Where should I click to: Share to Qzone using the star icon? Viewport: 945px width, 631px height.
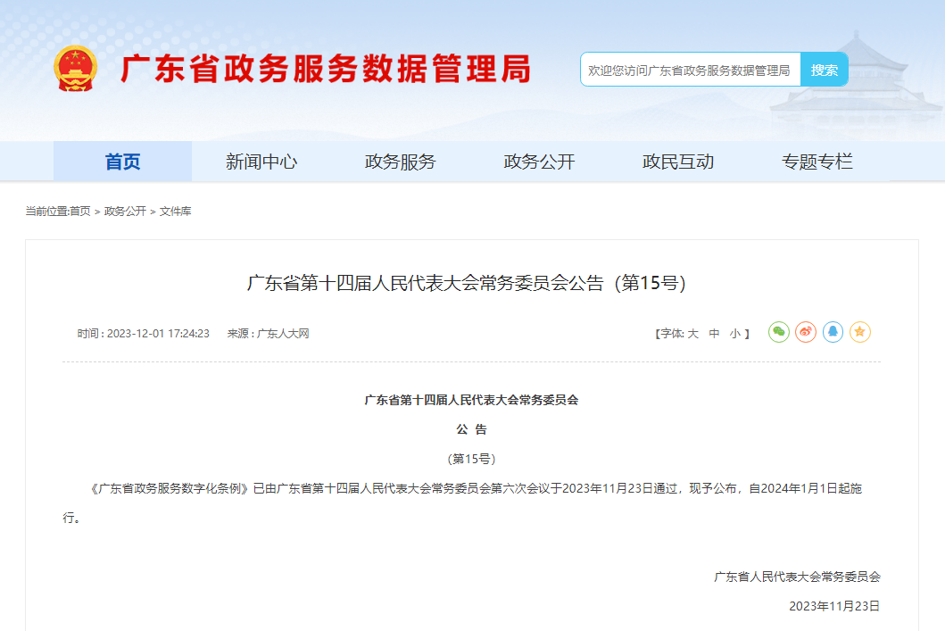(x=858, y=331)
